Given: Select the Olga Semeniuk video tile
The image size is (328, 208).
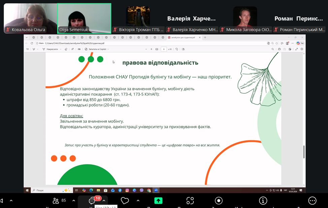Looking at the screenshot, I should [84, 18].
